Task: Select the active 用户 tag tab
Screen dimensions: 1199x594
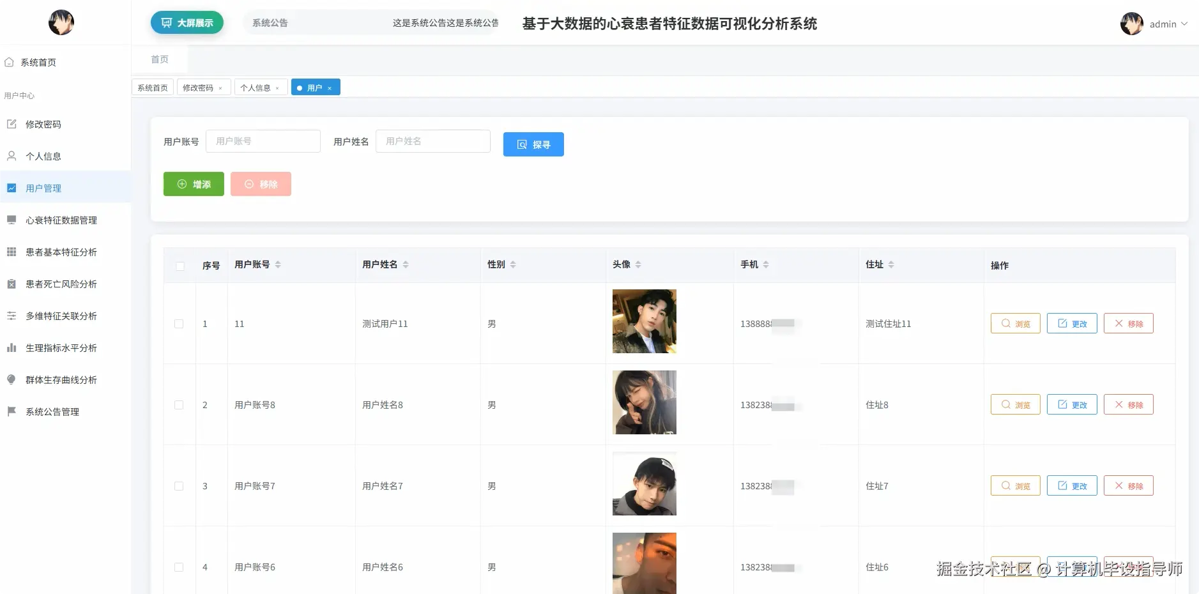Action: coord(315,88)
